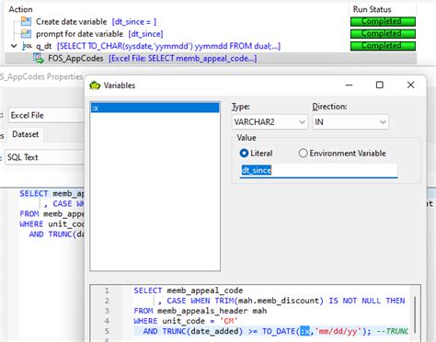Collapse the q_dt tree node
The height and width of the screenshot is (342, 436).
click(14, 46)
